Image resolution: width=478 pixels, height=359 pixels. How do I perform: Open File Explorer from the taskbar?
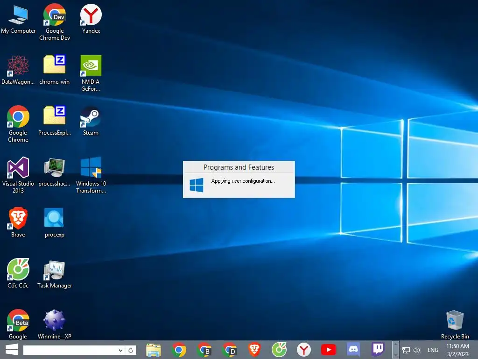153,350
